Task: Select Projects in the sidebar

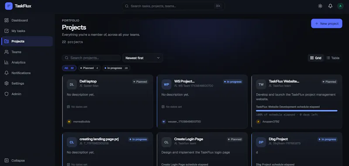Action: (x=27, y=41)
